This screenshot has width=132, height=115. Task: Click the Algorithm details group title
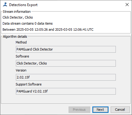coord(15,37)
